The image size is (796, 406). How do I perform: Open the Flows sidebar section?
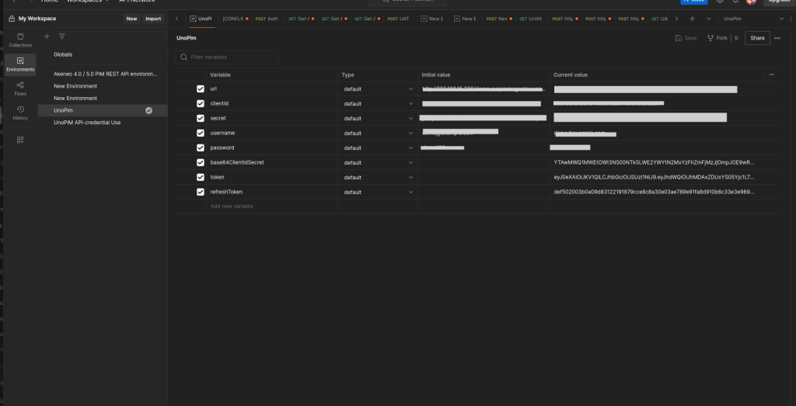click(x=20, y=88)
